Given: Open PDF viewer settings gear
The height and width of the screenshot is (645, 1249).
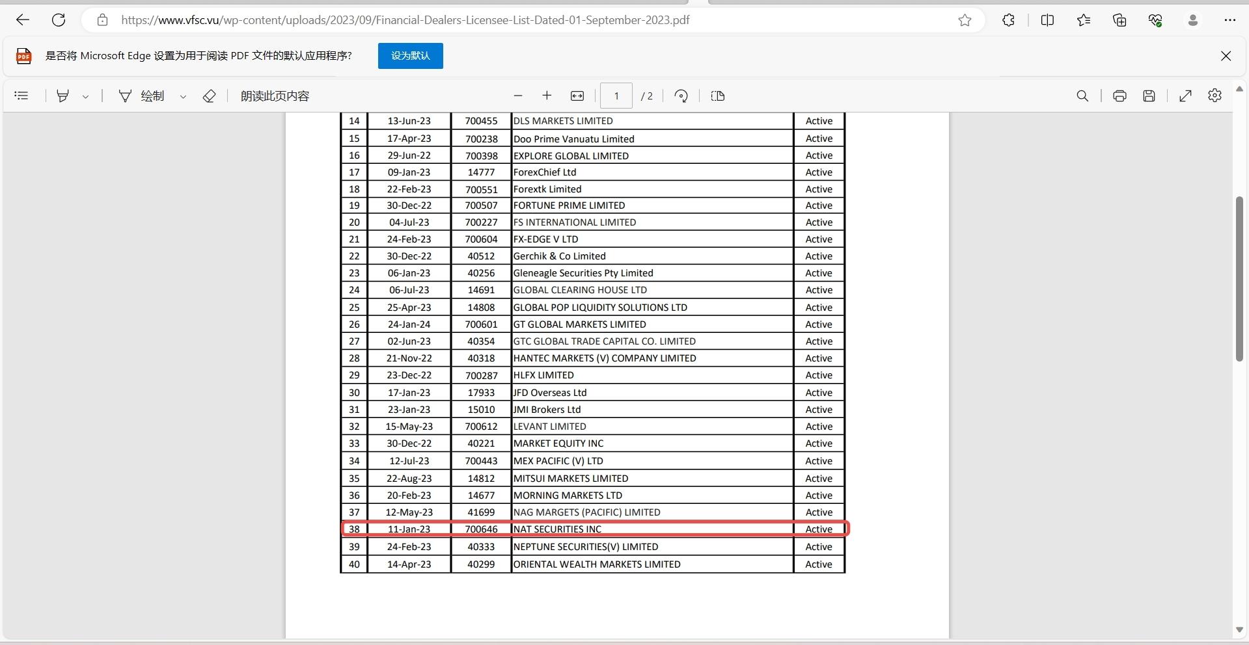Looking at the screenshot, I should tap(1215, 96).
